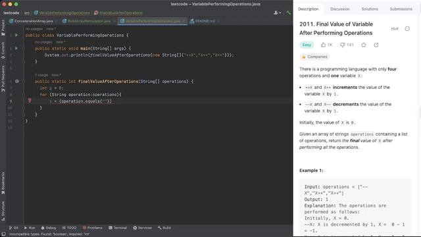Switch to README.md editor tab
This screenshot has width=421, height=237.
pos(205,21)
